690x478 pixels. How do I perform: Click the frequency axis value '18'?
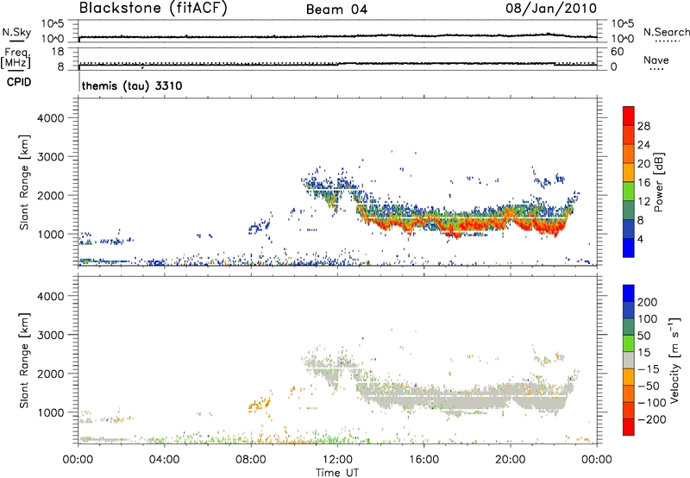pos(58,52)
